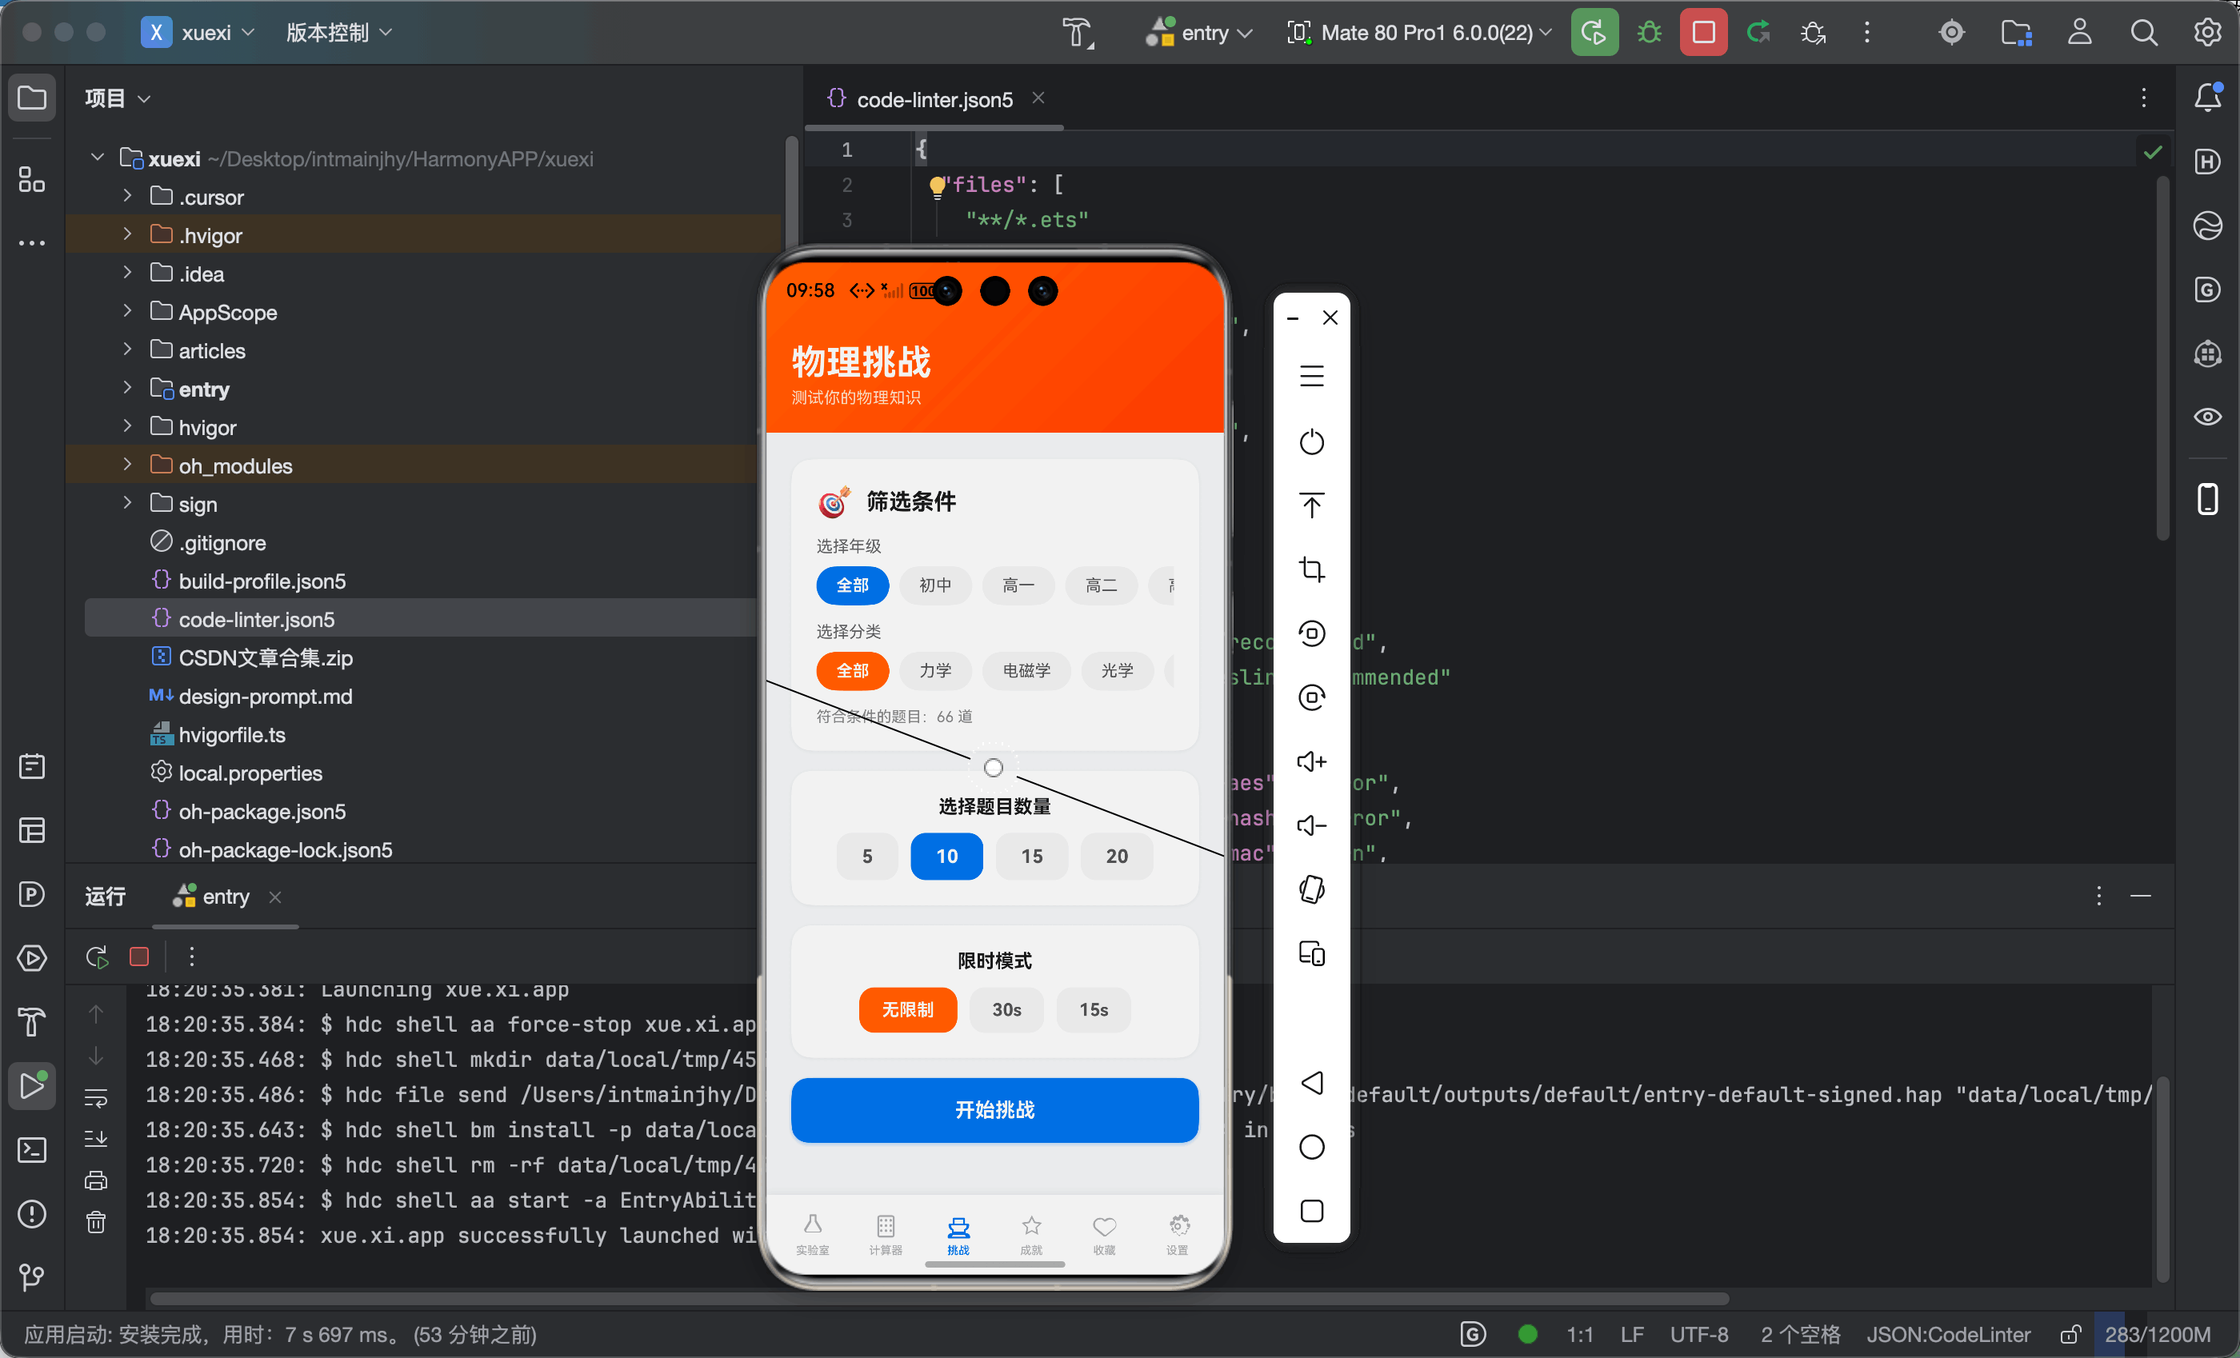2240x1358 pixels.
Task: Clear run console with trash icon
Action: pos(95,1223)
